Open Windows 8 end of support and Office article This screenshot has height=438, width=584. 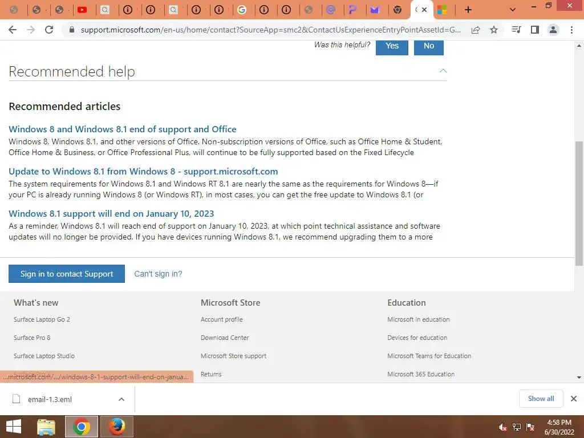[123, 129]
